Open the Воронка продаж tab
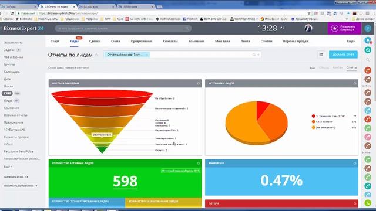 296,42
